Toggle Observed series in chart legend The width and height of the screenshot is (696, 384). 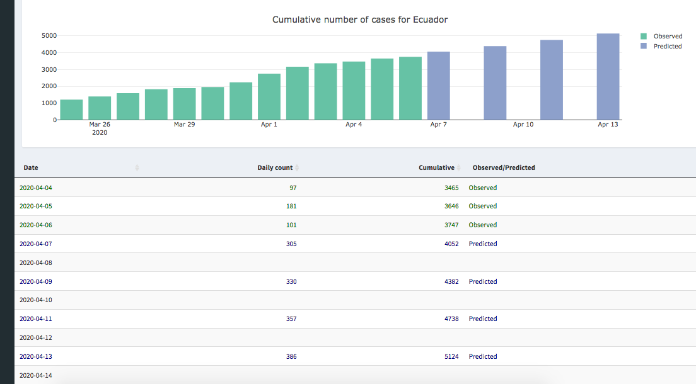click(668, 37)
